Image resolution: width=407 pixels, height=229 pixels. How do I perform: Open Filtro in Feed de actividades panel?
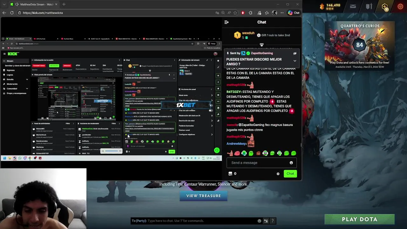(x=68, y=124)
